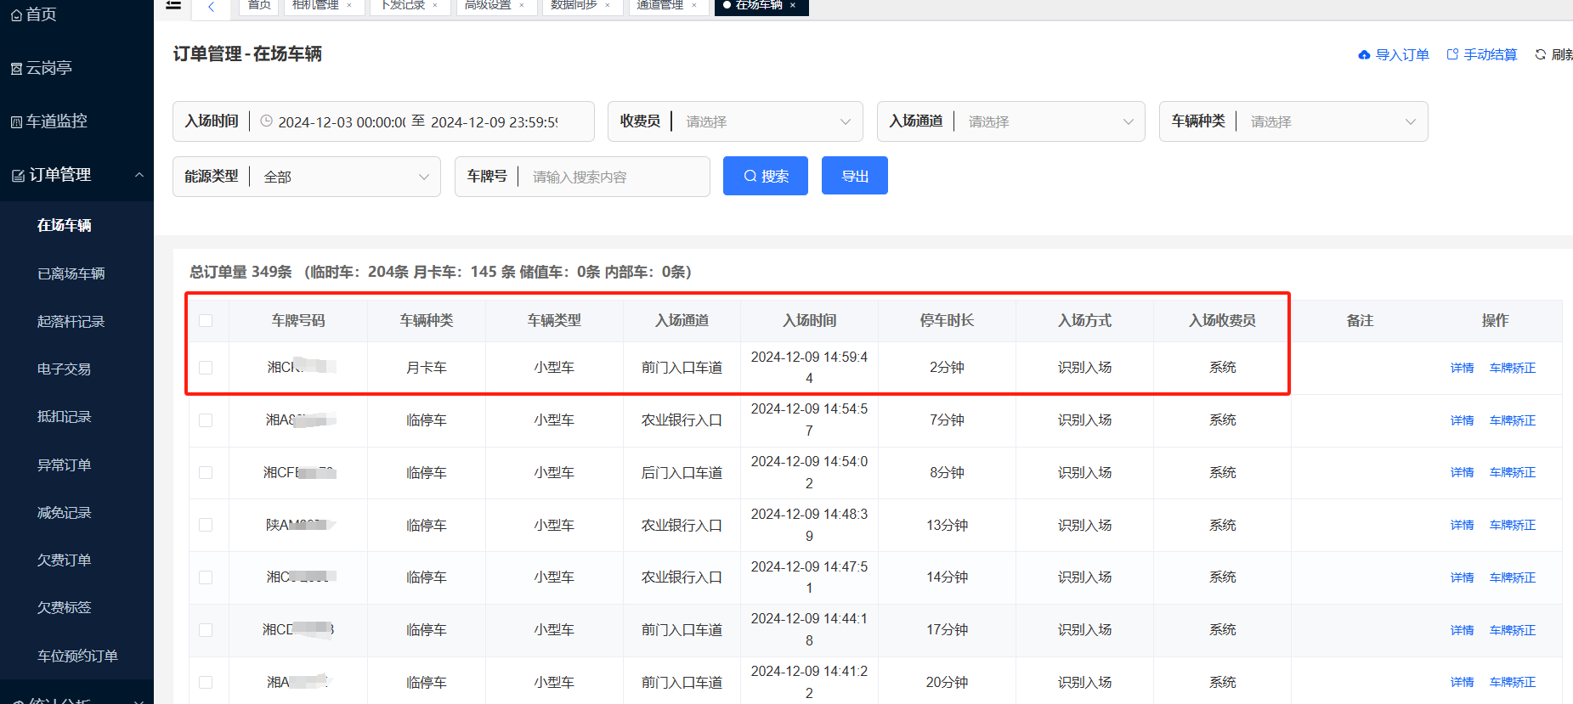Click the clock icon in 入场时间 field
Viewport: 1573px width, 704px height.
click(x=266, y=121)
